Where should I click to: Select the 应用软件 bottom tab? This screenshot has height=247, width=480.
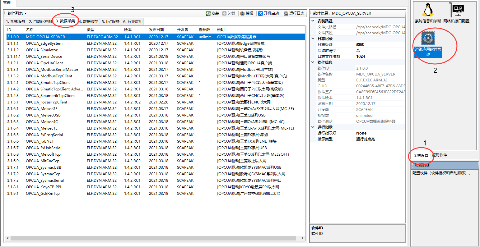click(440, 155)
